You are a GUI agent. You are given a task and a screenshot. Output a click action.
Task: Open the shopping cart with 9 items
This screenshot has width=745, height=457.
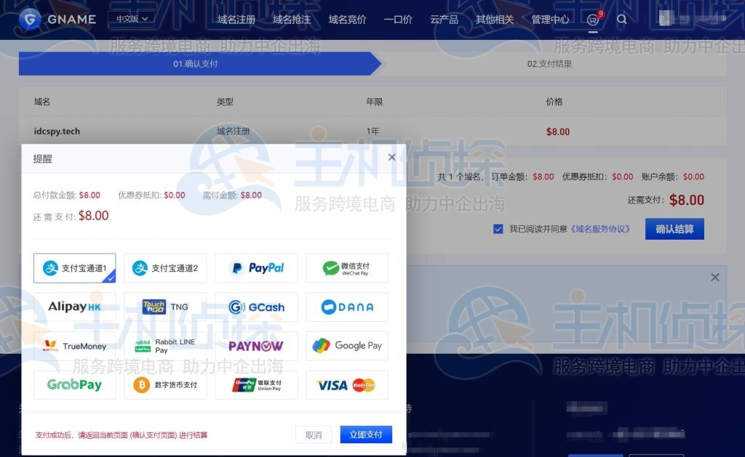(x=593, y=20)
